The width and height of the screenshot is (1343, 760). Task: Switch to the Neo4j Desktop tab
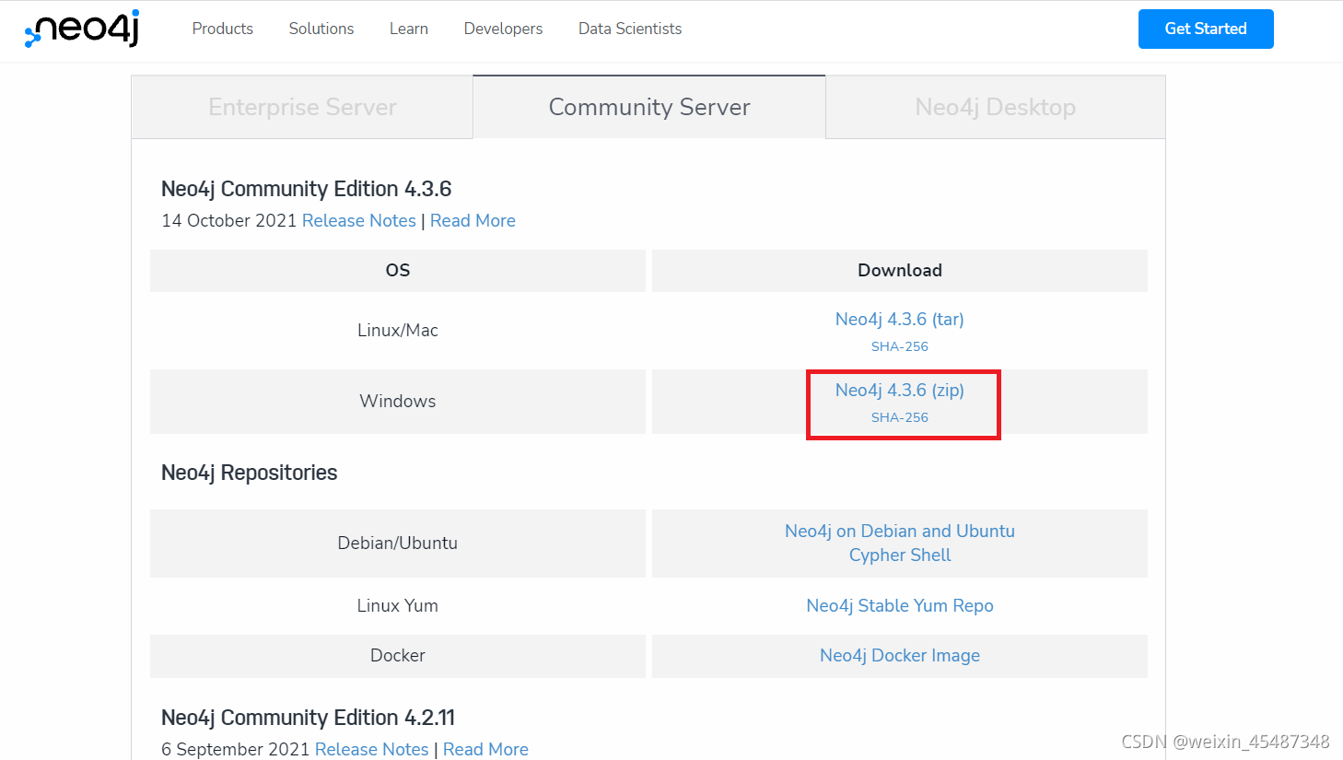996,107
